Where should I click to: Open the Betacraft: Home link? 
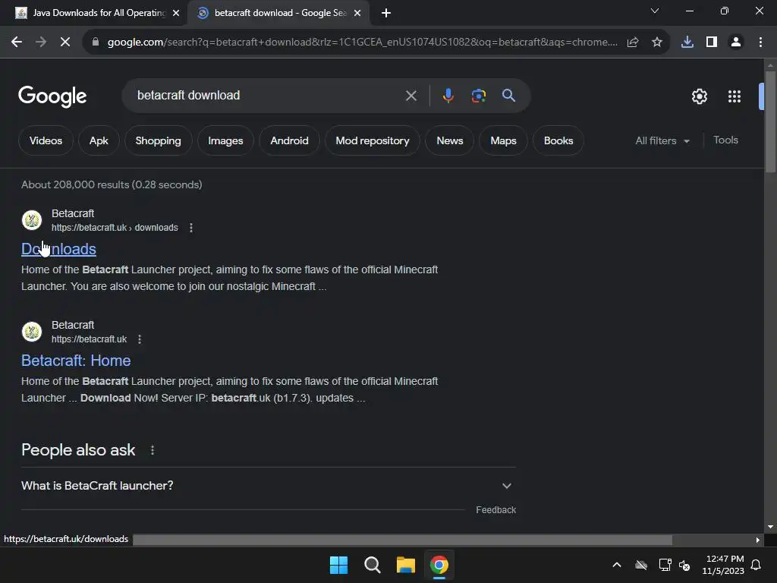coord(76,361)
